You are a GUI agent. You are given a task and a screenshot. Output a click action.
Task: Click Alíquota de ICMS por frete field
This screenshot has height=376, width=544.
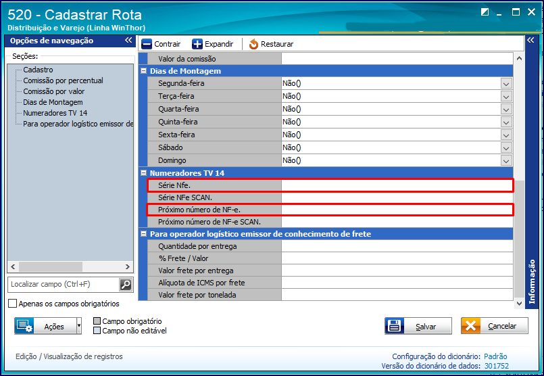[x=397, y=283]
